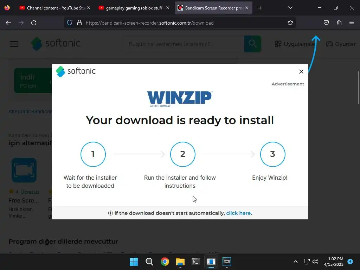Click the Softonic logo in the popup
Screen dimensions: 360x270
coord(76,71)
